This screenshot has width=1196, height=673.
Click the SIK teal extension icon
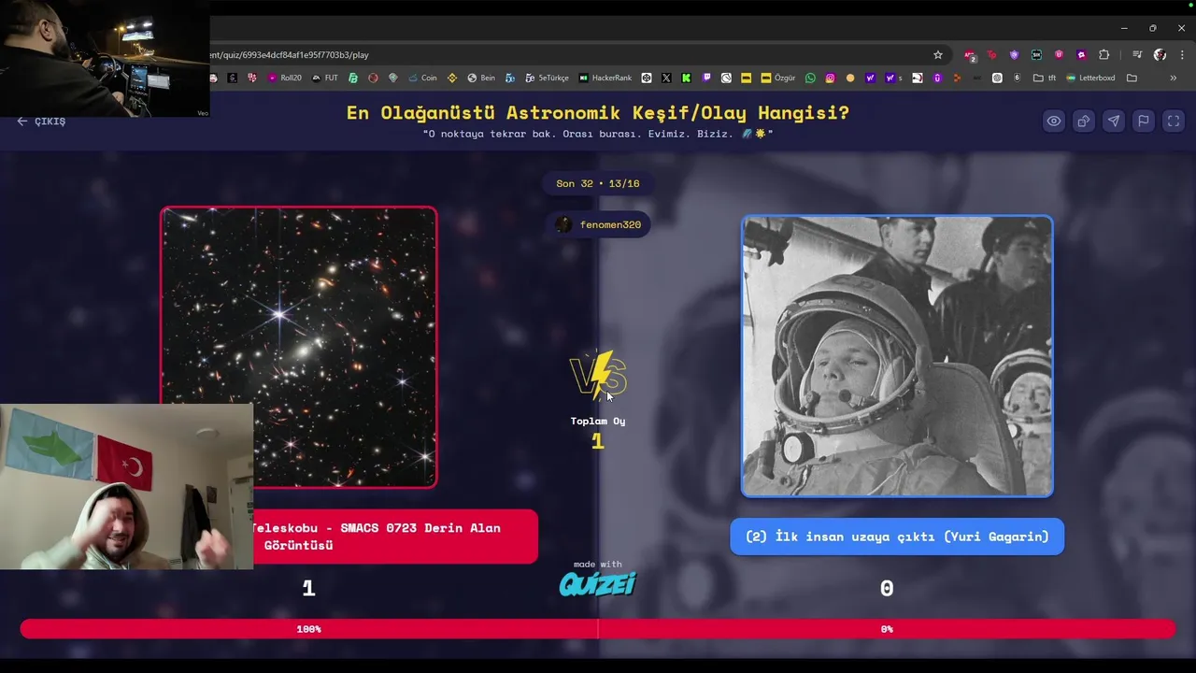1036,55
